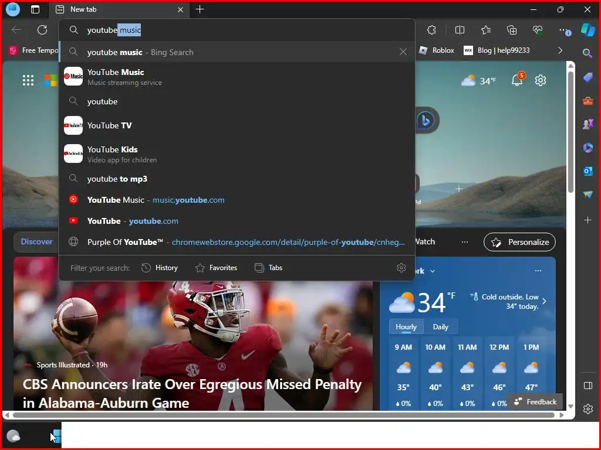The image size is (601, 450).
Task: Click the 1 PM forecast column
Action: click(x=531, y=375)
